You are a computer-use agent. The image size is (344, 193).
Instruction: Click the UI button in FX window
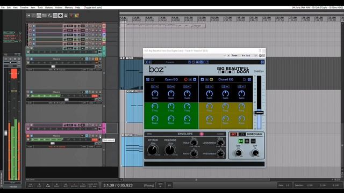[x=255, y=56]
